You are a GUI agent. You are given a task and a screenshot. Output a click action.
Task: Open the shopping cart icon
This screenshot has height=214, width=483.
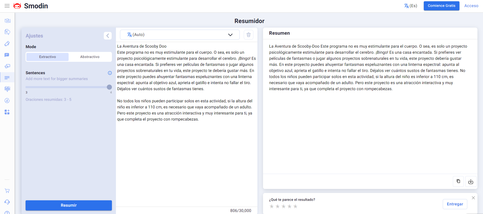7,191
